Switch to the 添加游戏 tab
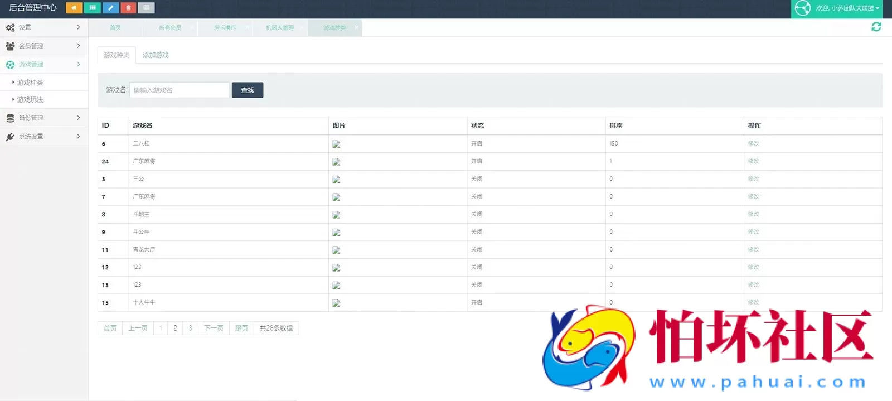The width and height of the screenshot is (892, 401). click(x=156, y=55)
